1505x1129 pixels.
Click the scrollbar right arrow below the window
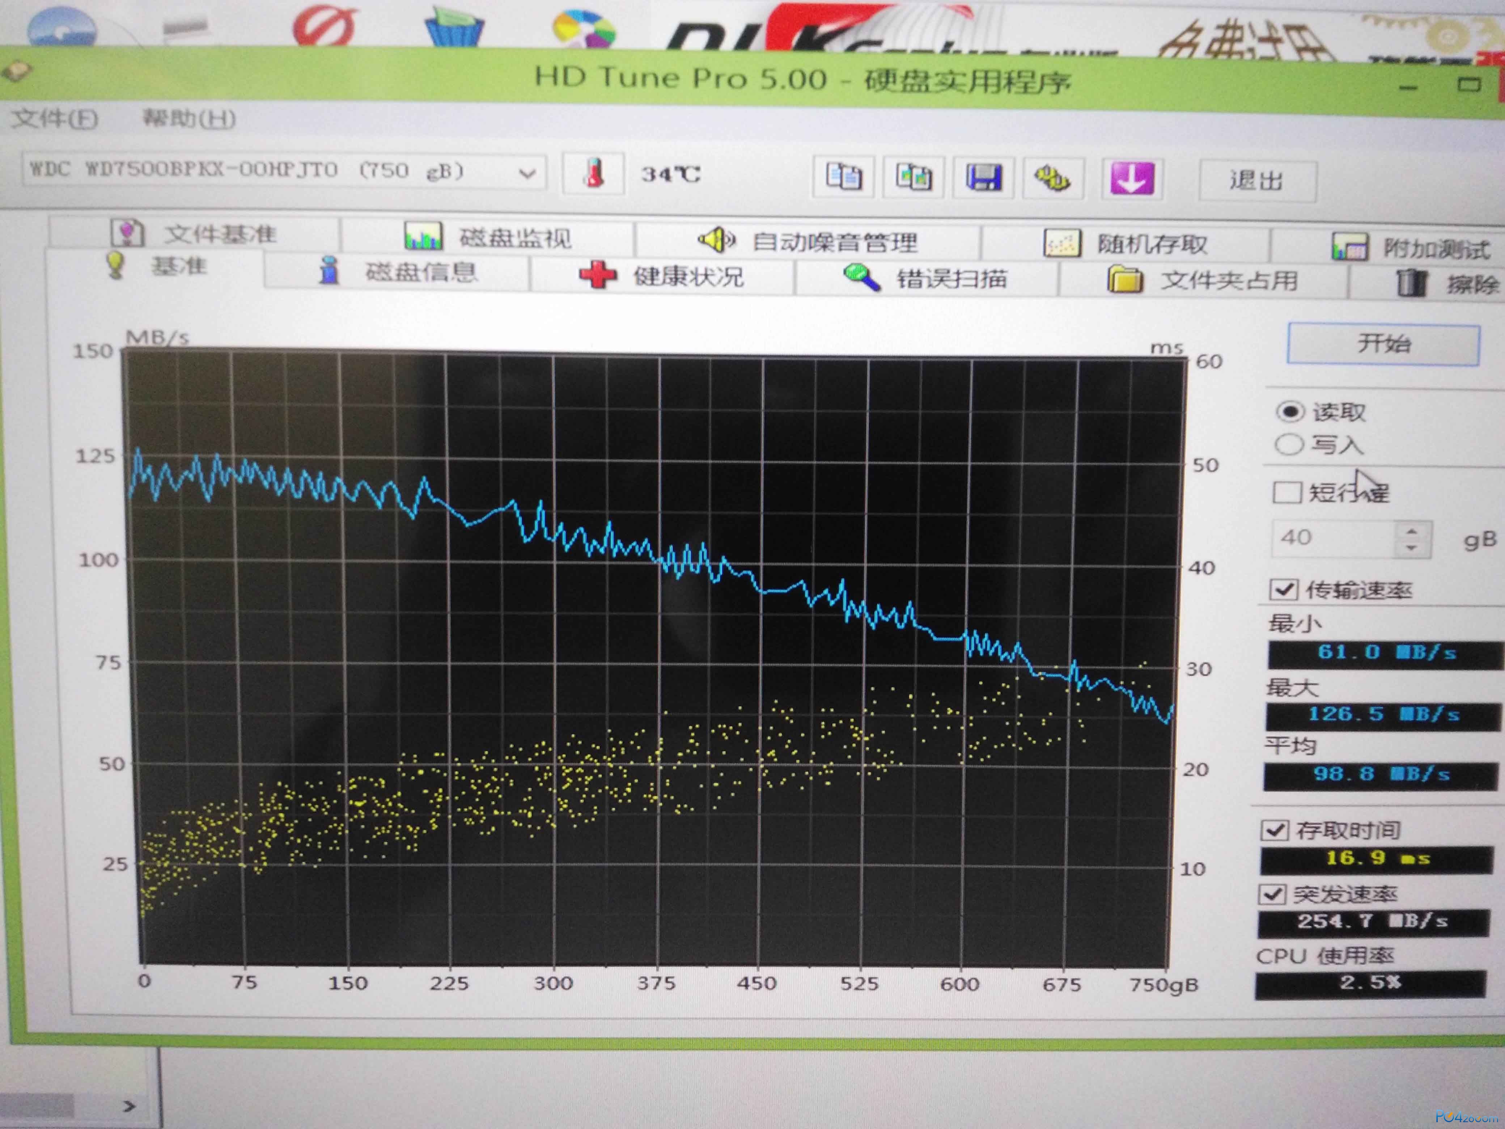[x=128, y=1106]
